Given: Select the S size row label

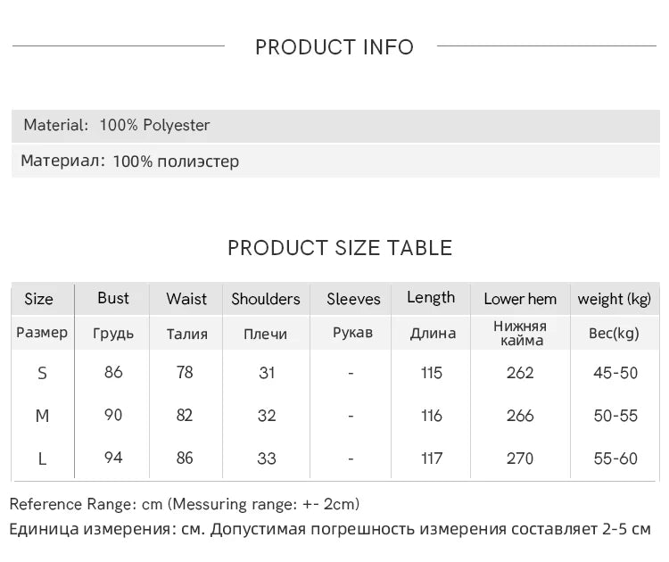Looking at the screenshot, I should pos(42,374).
